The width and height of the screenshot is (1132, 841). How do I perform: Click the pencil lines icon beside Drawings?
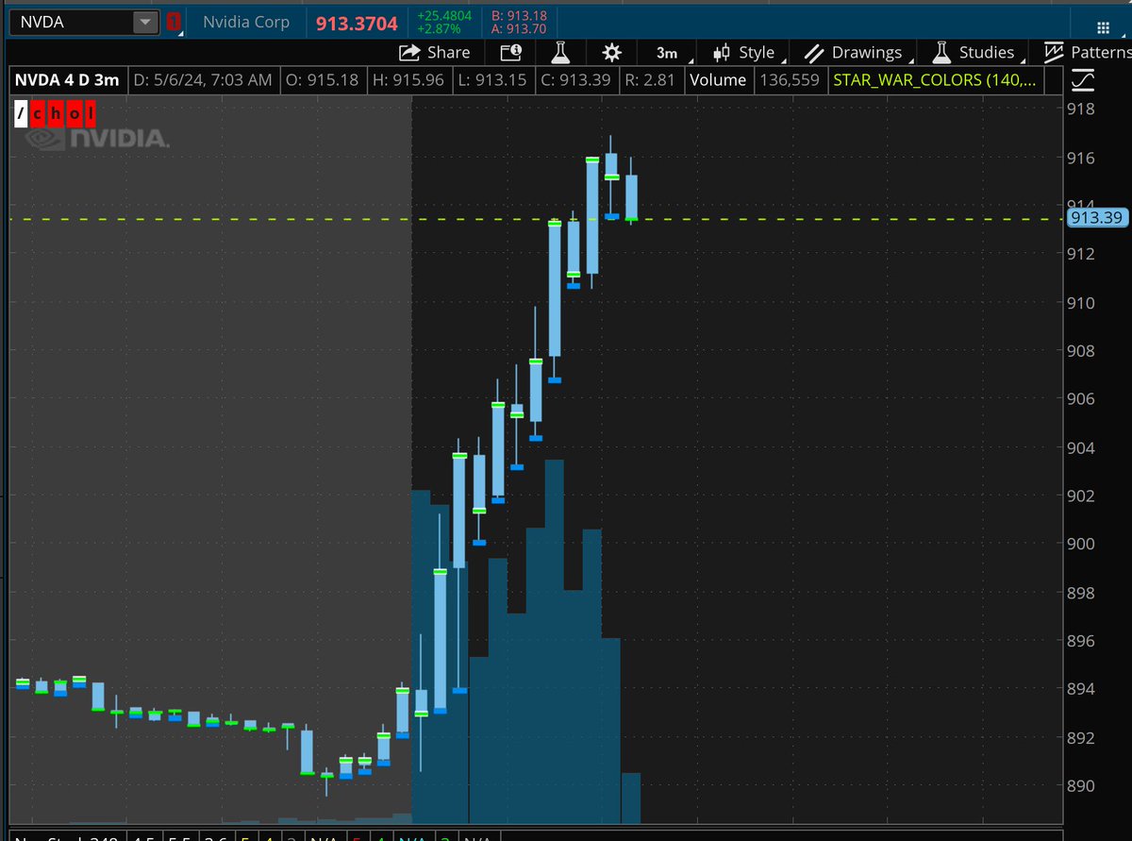(813, 53)
